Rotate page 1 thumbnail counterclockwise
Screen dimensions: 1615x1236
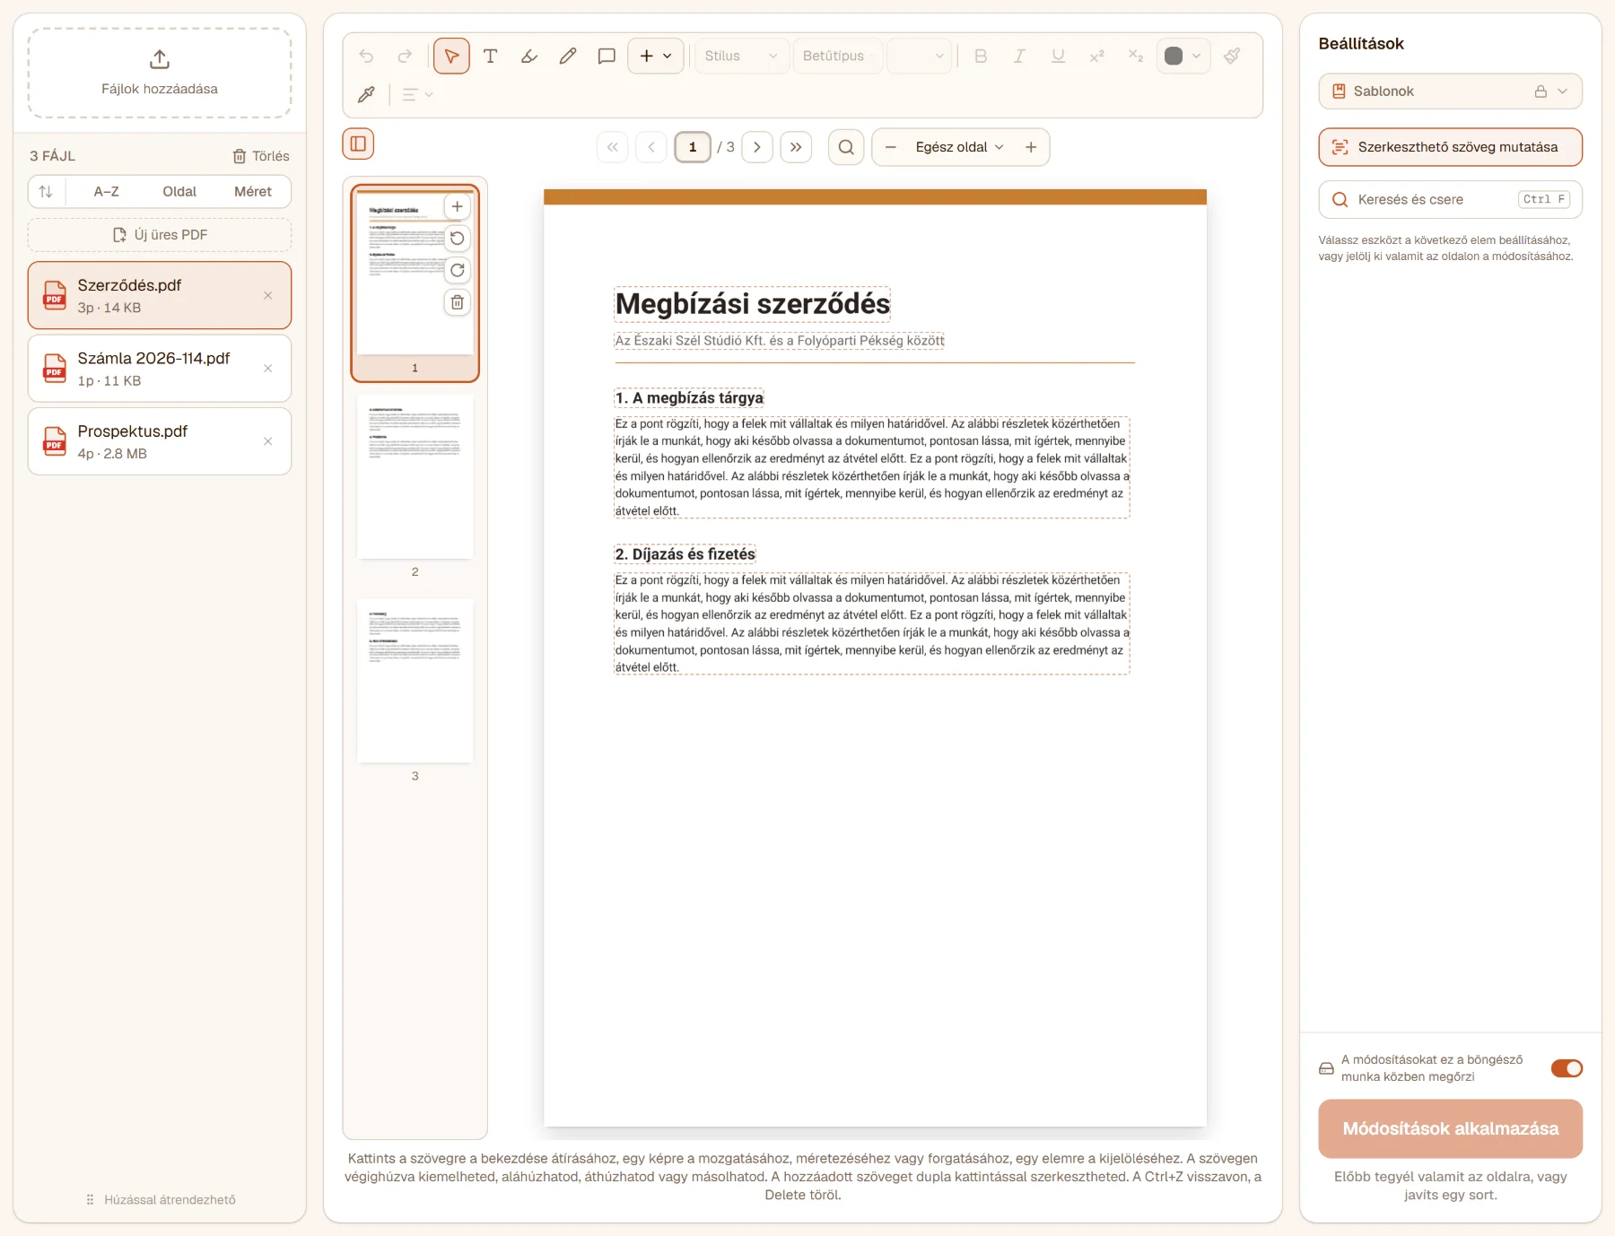coord(457,238)
